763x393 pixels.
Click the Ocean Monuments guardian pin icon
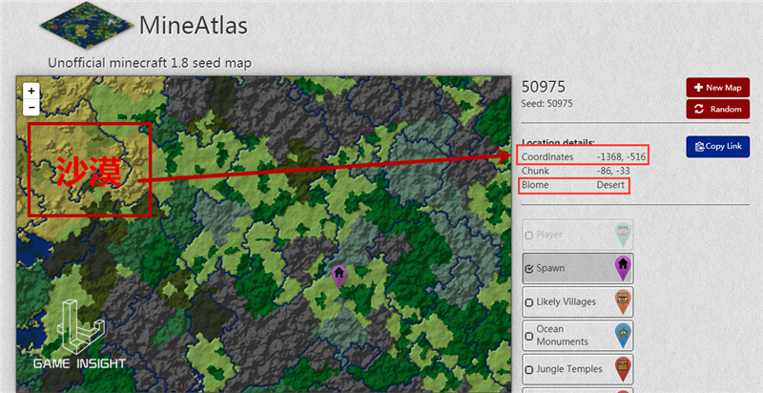tap(623, 336)
